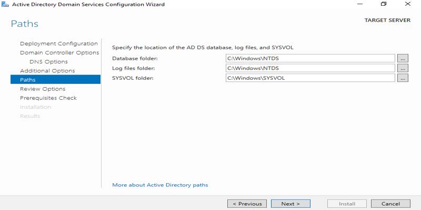Browse for the Database folder location
Viewport: 421px width, 210px height.
[x=403, y=58]
